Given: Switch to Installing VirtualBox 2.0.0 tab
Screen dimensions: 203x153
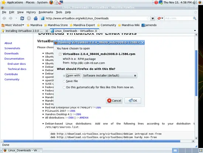Looking at the screenshot, I should pyautogui.click(x=25, y=31).
